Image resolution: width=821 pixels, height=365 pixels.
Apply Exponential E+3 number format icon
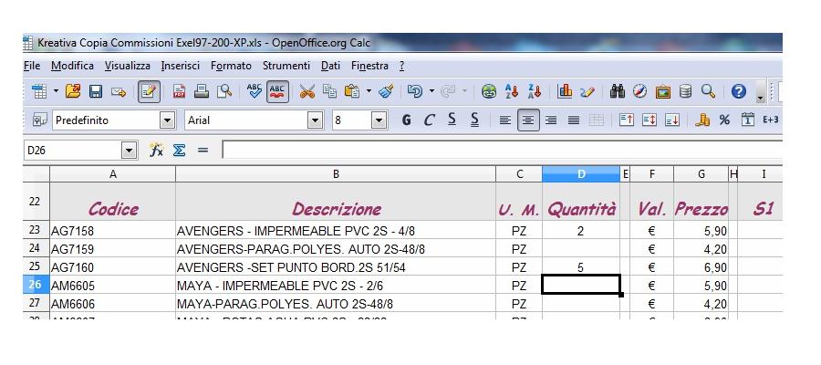(770, 120)
